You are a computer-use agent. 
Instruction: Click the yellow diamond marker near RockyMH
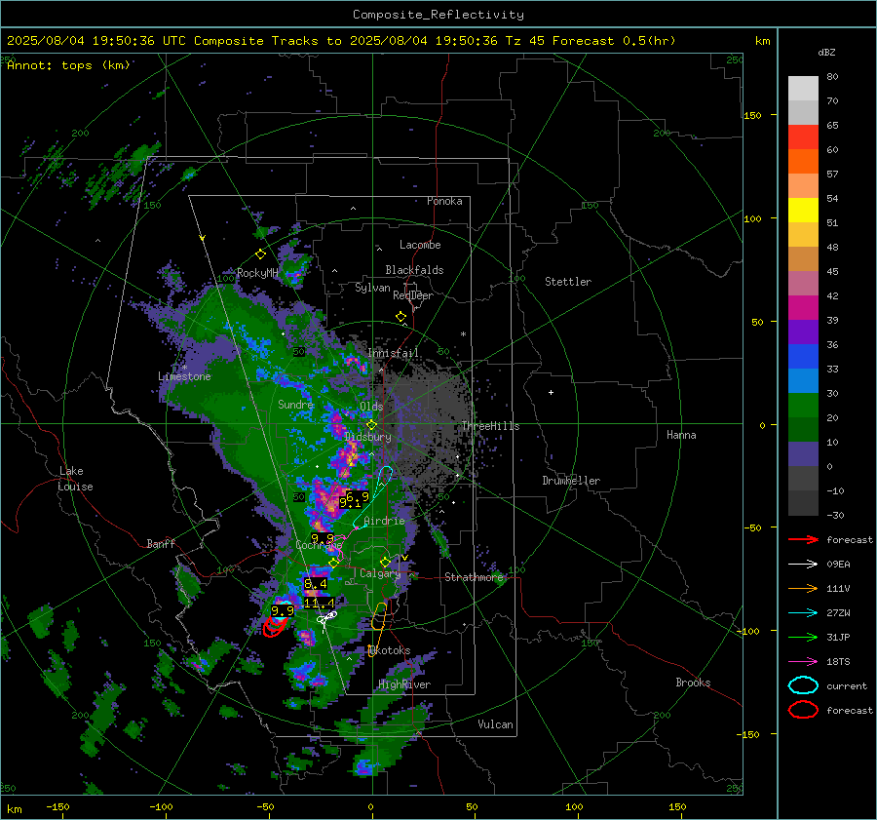260,254
